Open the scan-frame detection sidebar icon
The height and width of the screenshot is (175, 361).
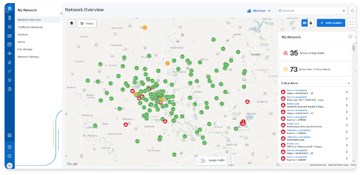[x=10, y=27]
